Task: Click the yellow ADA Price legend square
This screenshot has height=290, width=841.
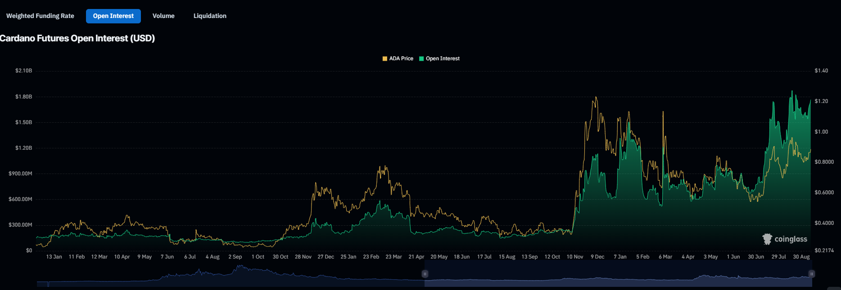Action: tap(384, 59)
